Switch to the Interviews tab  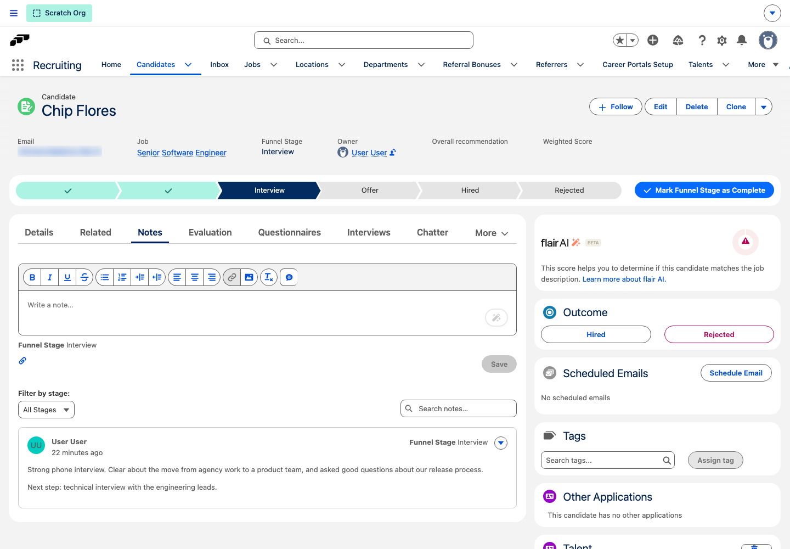point(369,233)
